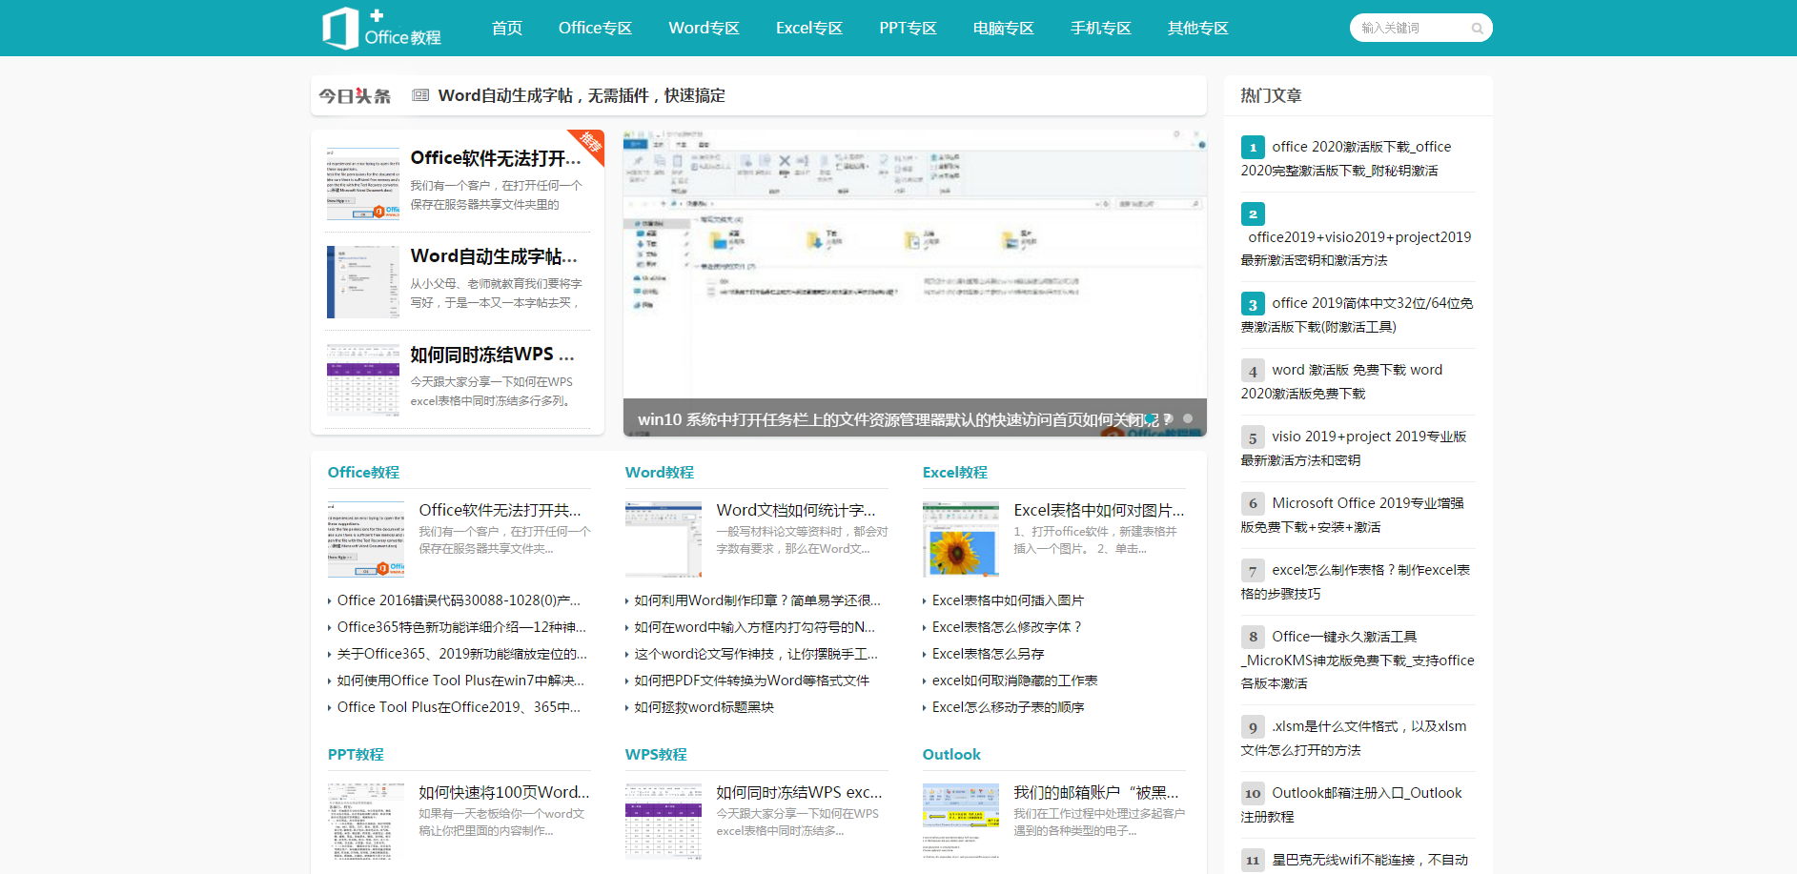Open the WPS教程 section heading
1797x874 pixels.
(656, 755)
